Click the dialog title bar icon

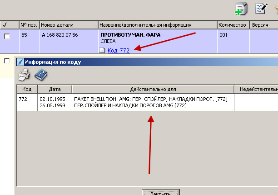point(20,62)
